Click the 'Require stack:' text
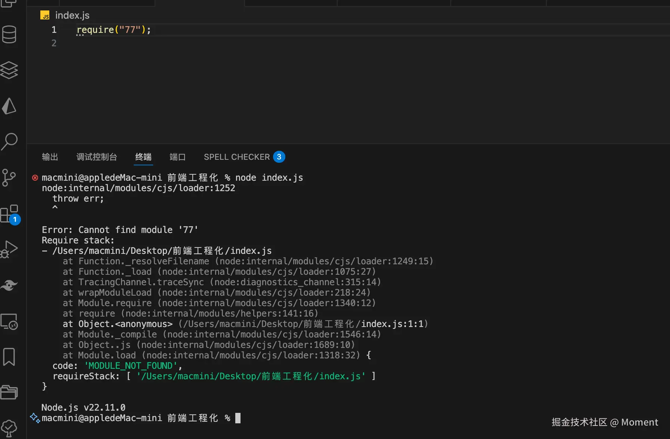Viewport: 670px width, 439px height. 78,240
